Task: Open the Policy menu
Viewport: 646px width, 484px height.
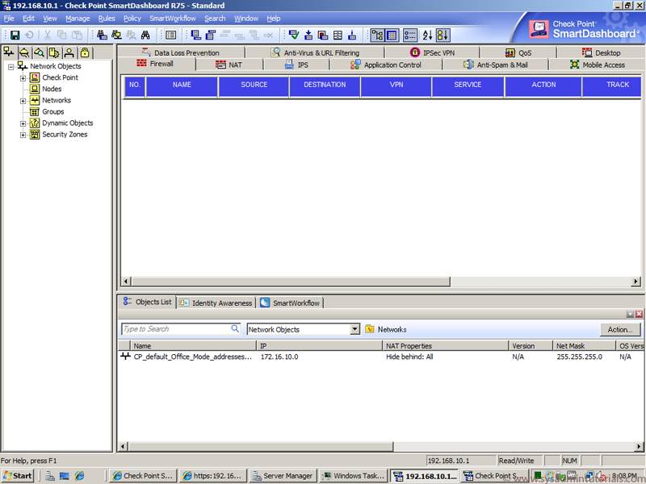Action: tap(132, 19)
